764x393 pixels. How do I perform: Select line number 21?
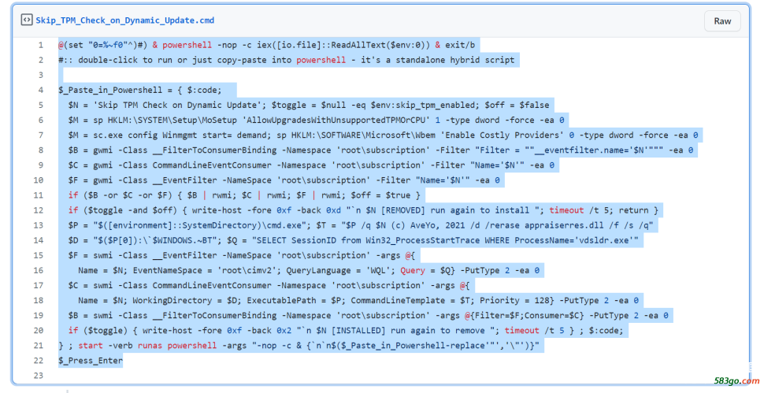39,345
